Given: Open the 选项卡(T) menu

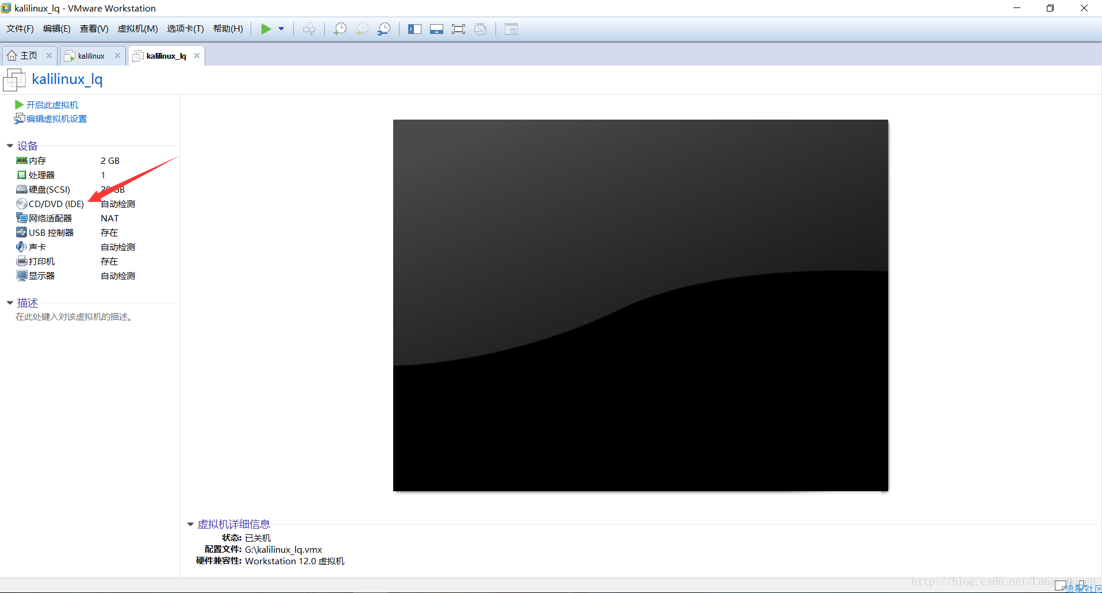Looking at the screenshot, I should 186,29.
